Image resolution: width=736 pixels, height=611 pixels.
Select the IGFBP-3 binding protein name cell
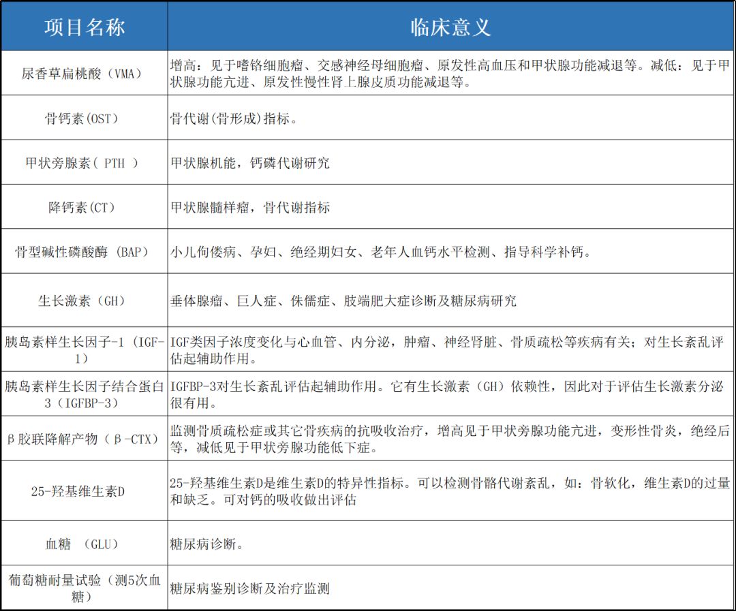pyautogui.click(x=85, y=394)
